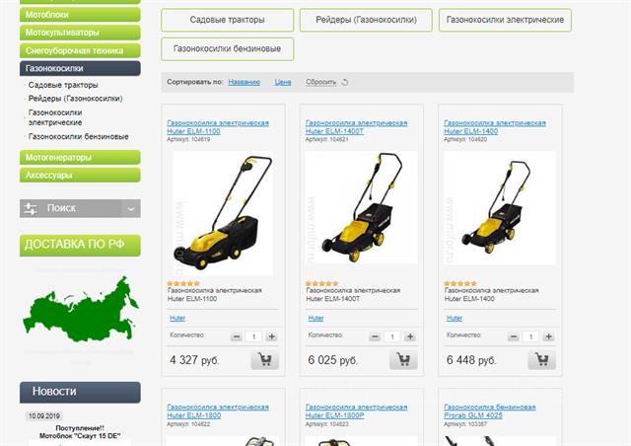Viewport: 631px width, 446px height.
Task: Open Рейдеры (Газонокосилки) category button
Action: pos(366,20)
